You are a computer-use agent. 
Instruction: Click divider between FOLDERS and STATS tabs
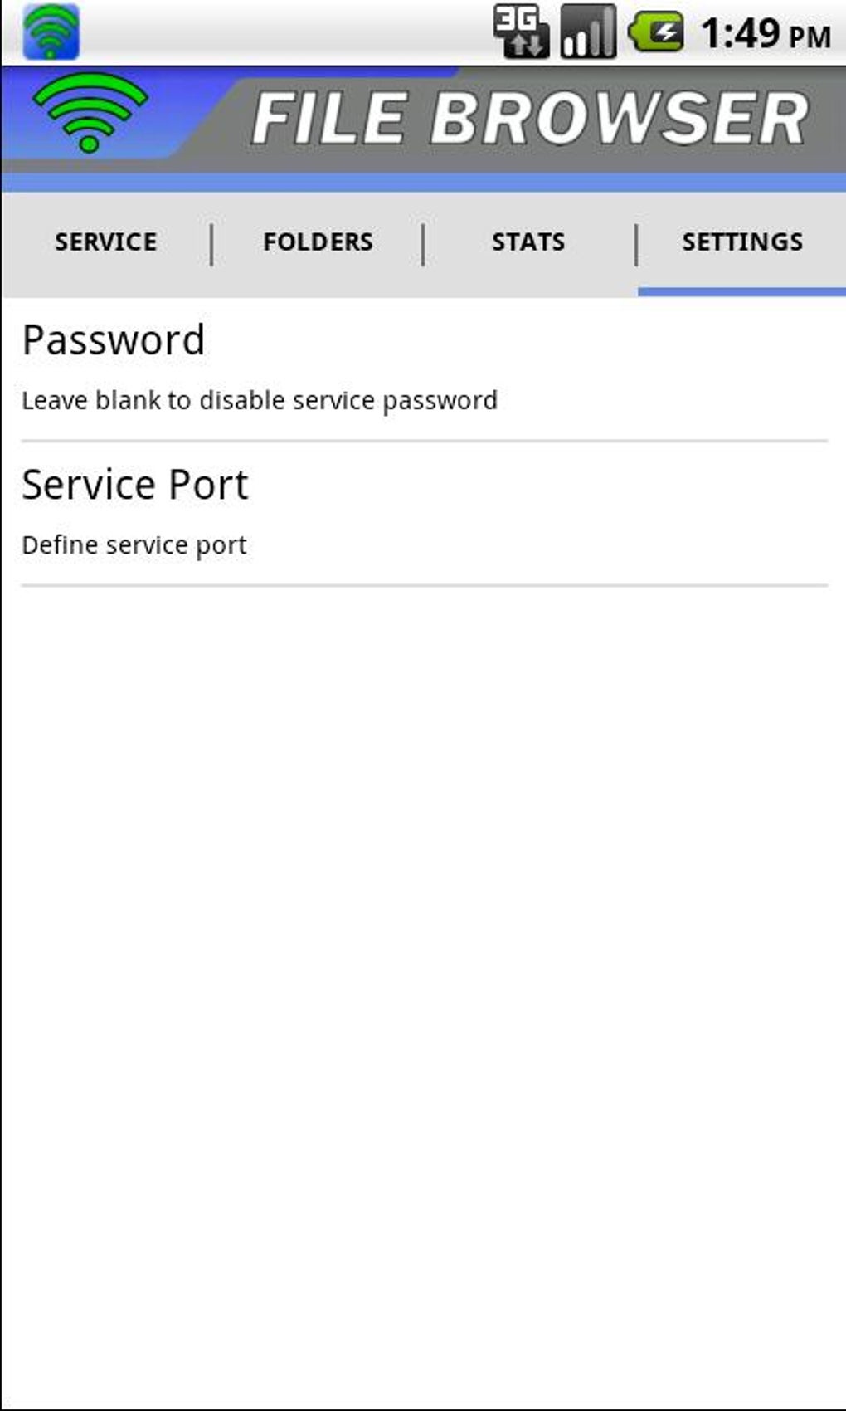tap(423, 245)
